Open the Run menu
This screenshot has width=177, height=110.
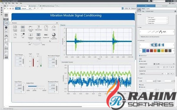pos(9,3)
